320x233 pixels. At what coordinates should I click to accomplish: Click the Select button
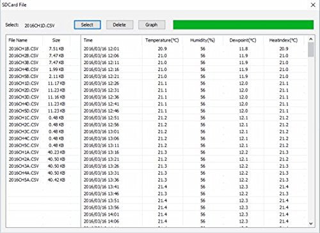(x=87, y=25)
